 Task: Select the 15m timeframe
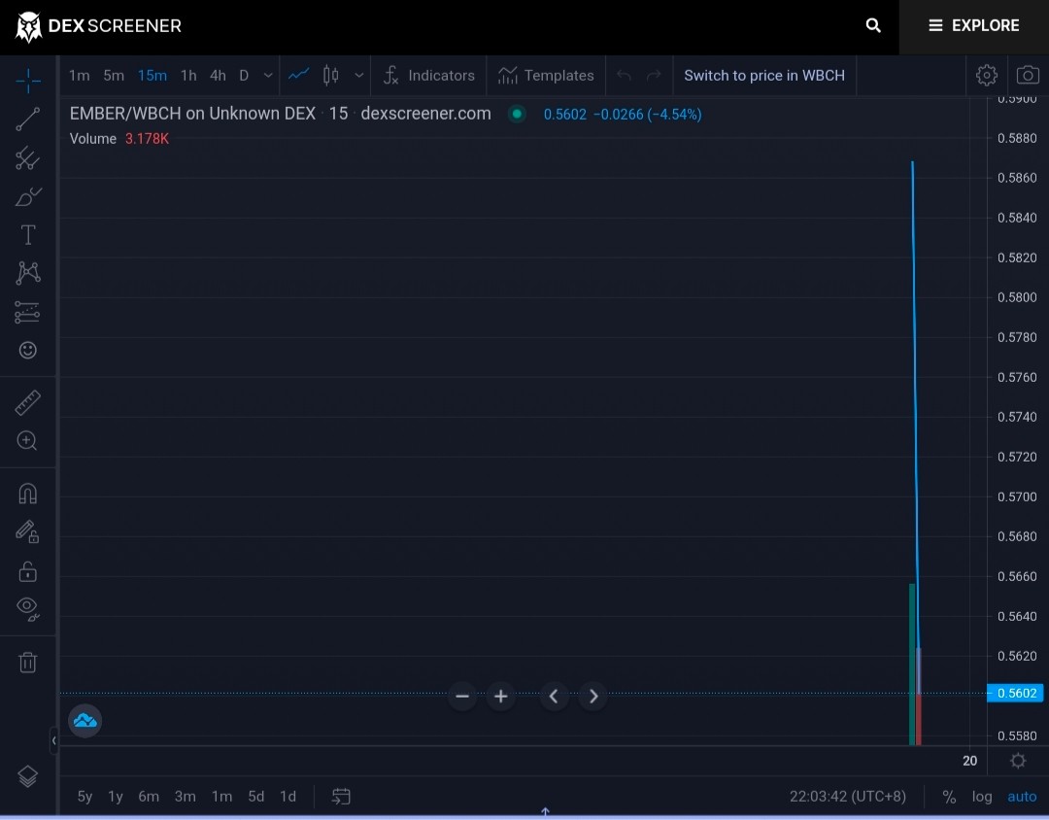pyautogui.click(x=152, y=76)
